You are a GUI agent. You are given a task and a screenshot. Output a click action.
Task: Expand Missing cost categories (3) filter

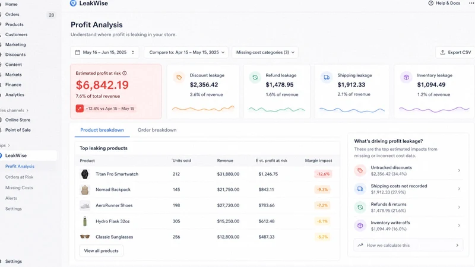pyautogui.click(x=265, y=52)
